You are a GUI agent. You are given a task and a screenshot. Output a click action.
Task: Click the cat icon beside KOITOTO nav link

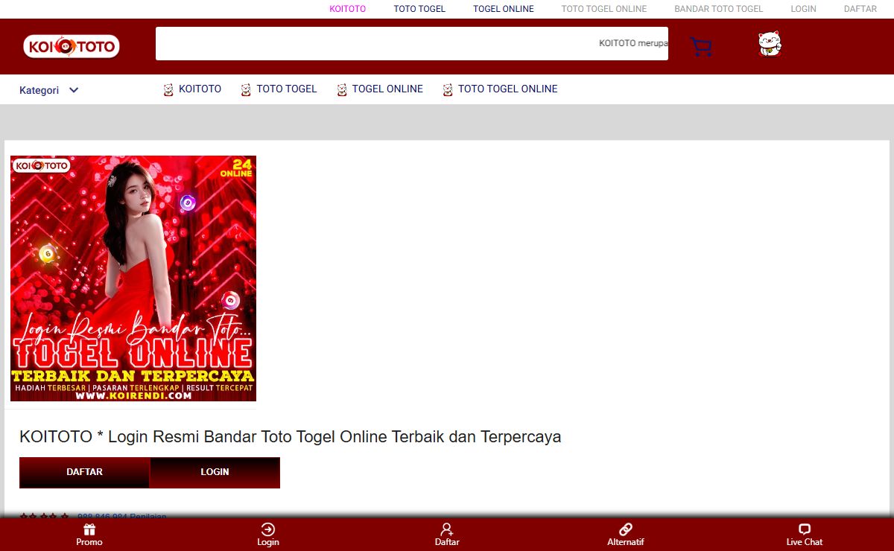point(168,90)
